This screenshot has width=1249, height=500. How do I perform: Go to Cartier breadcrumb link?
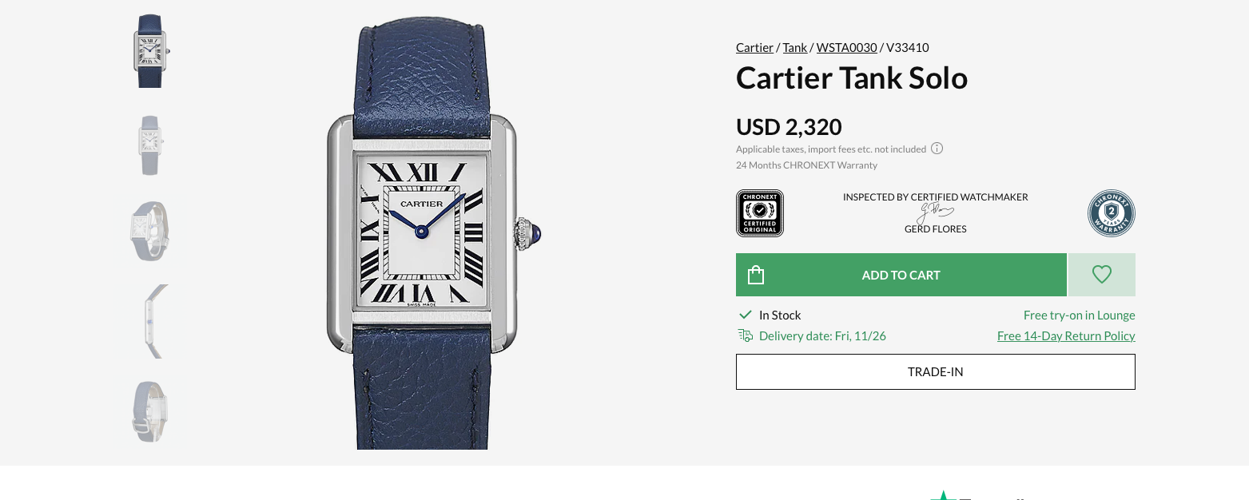pyautogui.click(x=754, y=48)
